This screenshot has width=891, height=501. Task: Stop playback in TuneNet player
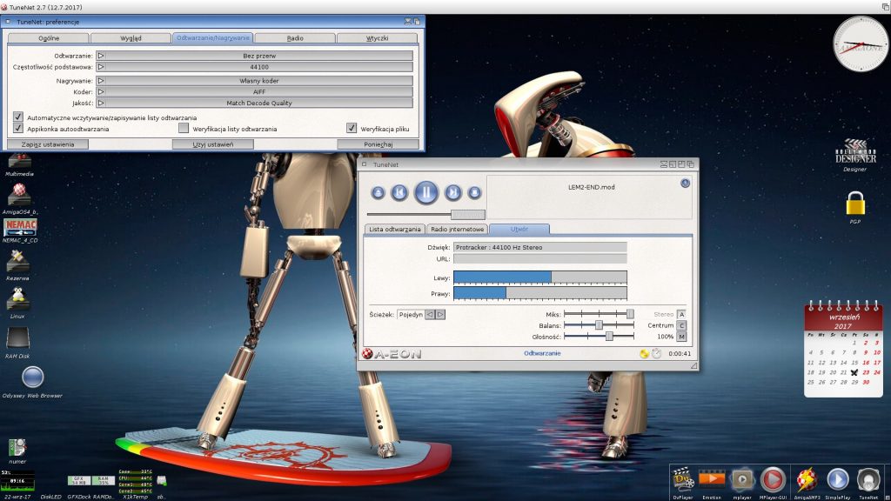pos(474,193)
